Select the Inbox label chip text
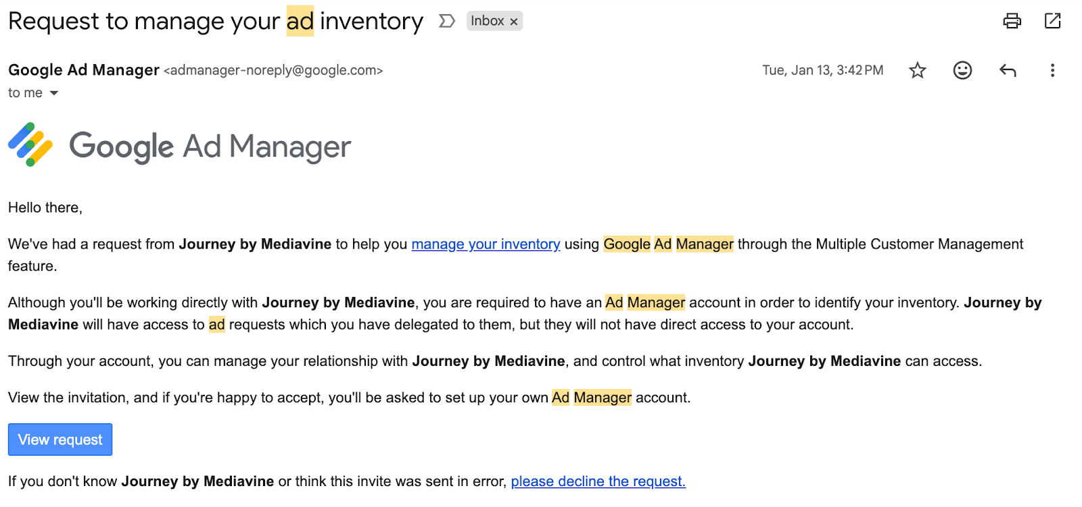 487,21
